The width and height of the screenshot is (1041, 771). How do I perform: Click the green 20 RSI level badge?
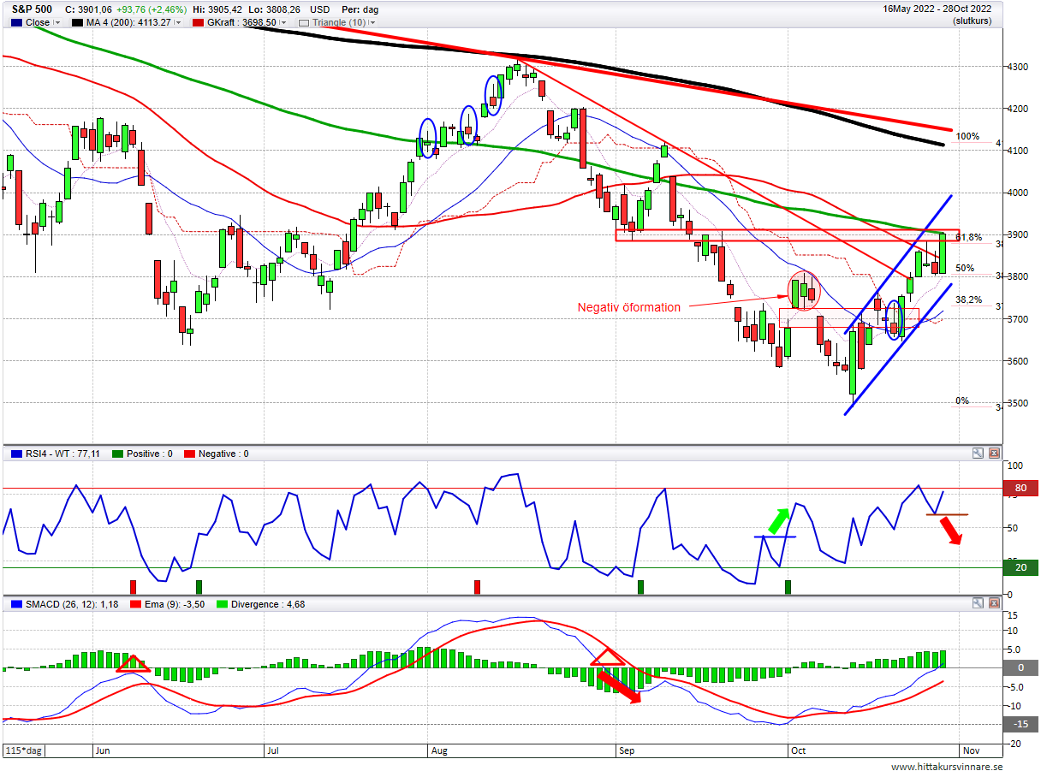coord(1020,567)
